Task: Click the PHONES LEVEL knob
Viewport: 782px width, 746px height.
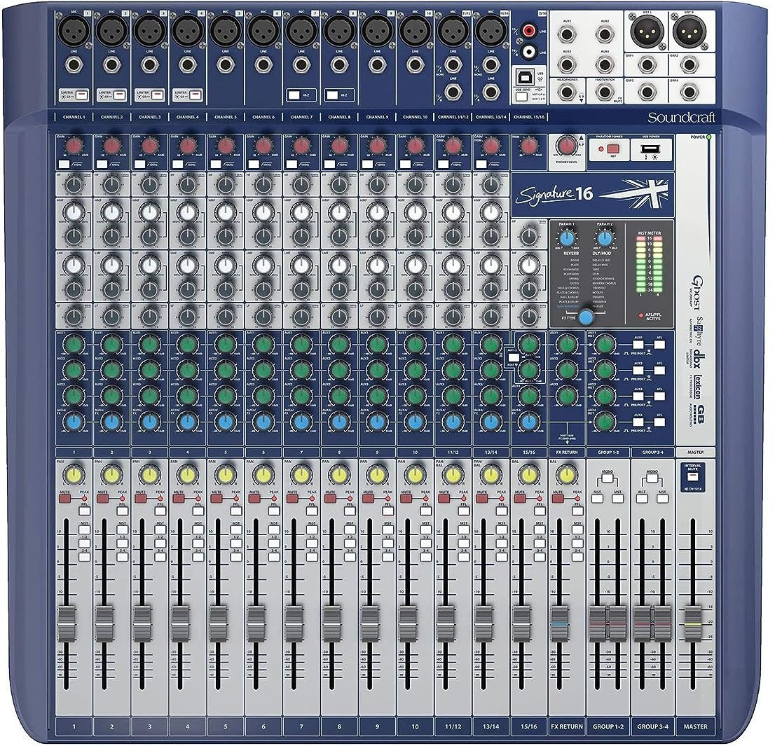Action: pos(565,147)
